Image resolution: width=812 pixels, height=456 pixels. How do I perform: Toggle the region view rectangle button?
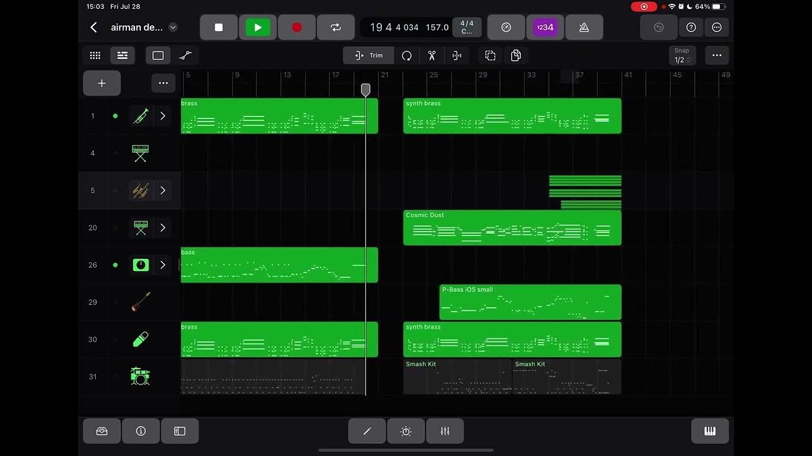[158, 56]
